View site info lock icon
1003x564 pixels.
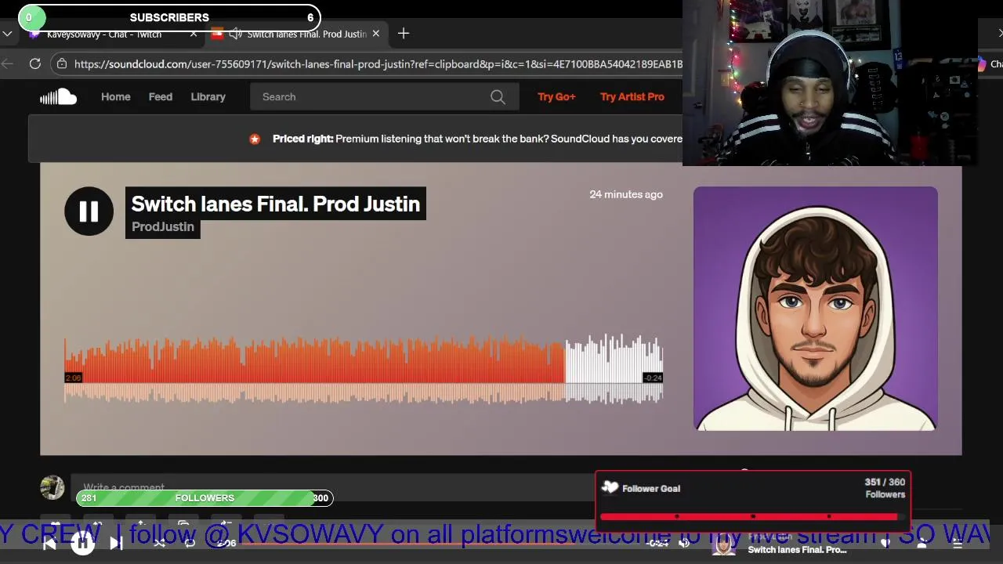pyautogui.click(x=62, y=64)
